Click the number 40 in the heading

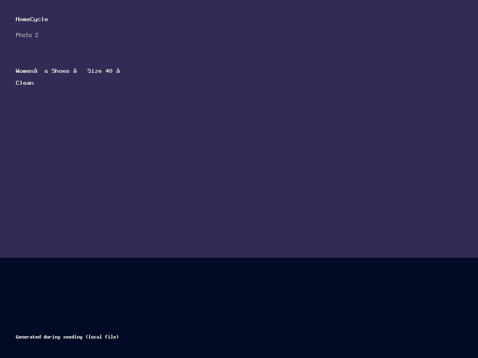point(109,71)
